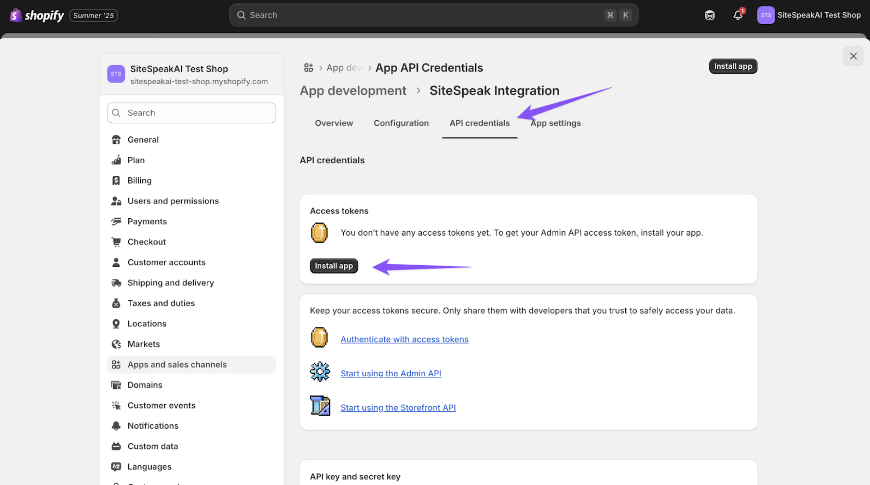Screen dimensions: 870x485
Task: Click the collapsed App dev breadcrumb
Action: pyautogui.click(x=344, y=68)
